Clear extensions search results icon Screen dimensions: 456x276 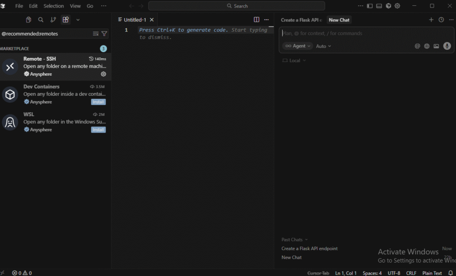tap(96, 33)
